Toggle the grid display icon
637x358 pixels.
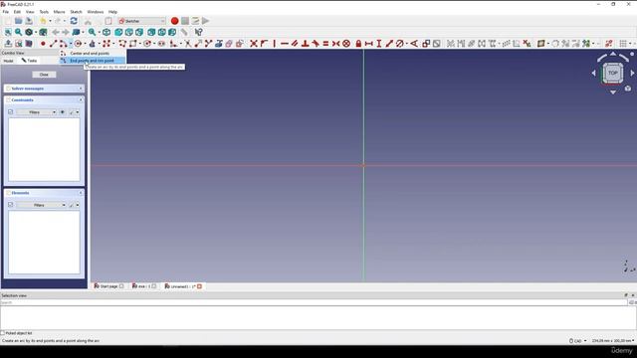click(x=623, y=44)
